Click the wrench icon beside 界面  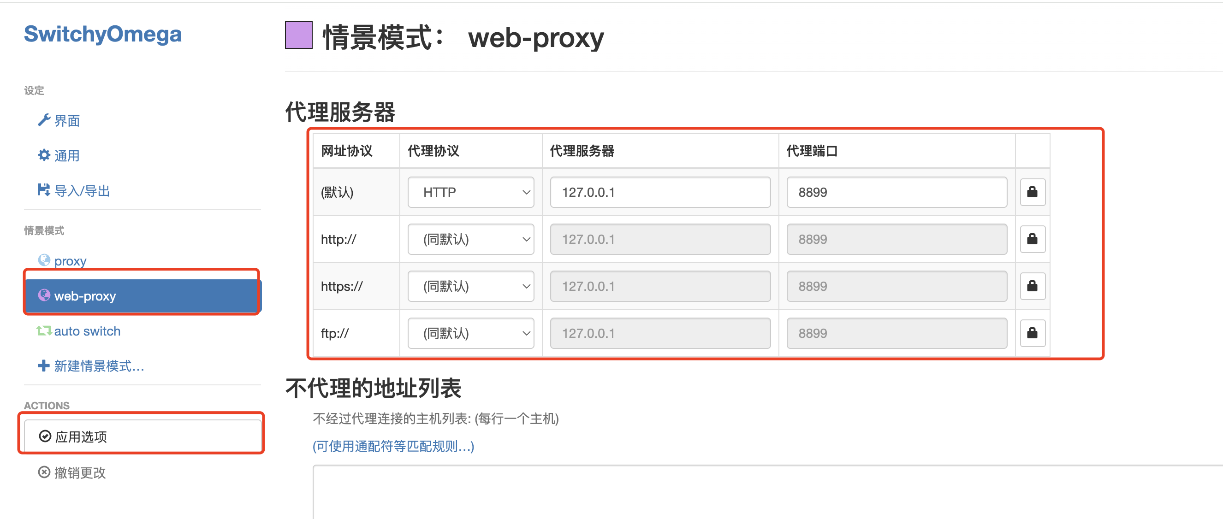point(44,120)
